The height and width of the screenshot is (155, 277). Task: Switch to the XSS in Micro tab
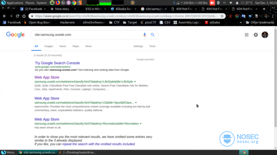[x=93, y=9]
